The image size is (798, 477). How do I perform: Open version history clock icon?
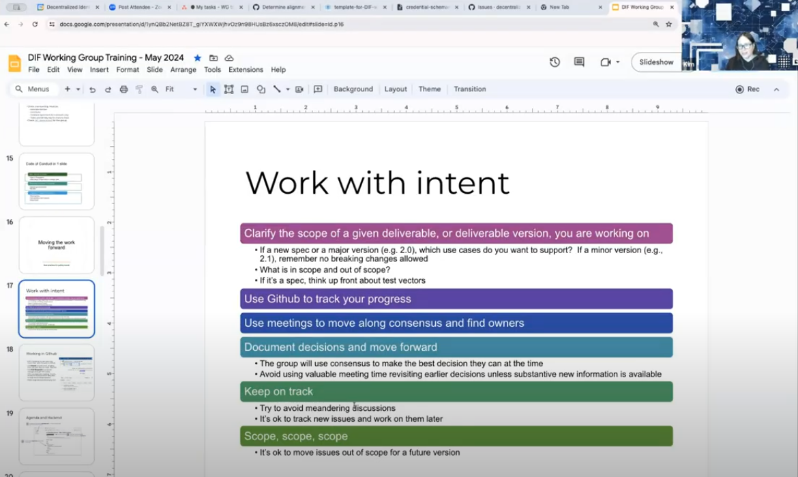tap(555, 62)
